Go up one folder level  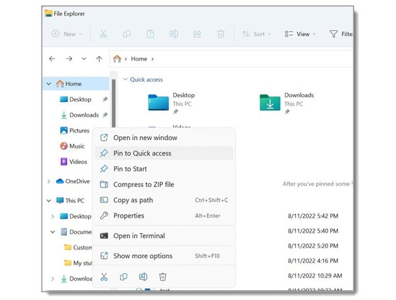tap(99, 59)
